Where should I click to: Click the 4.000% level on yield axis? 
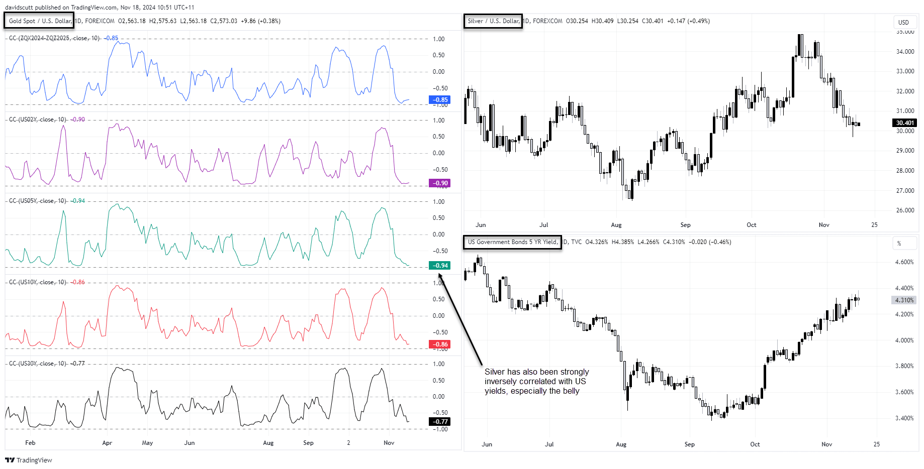(x=904, y=340)
